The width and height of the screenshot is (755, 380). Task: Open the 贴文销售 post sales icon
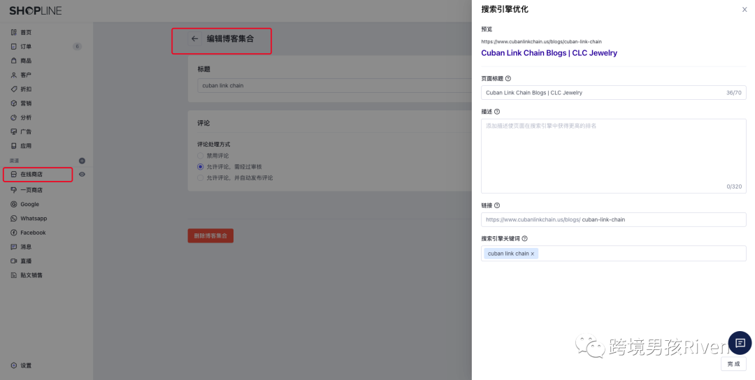(x=13, y=275)
